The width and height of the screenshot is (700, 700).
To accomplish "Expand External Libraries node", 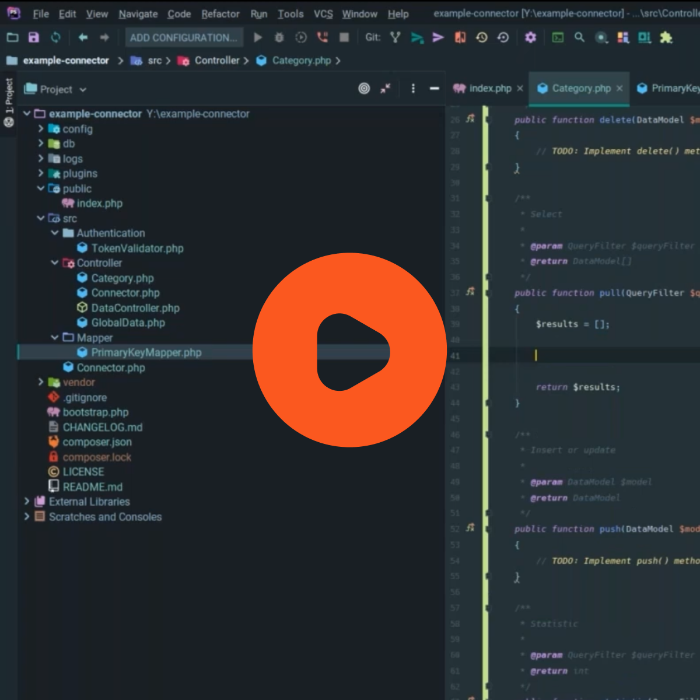I will tap(27, 501).
